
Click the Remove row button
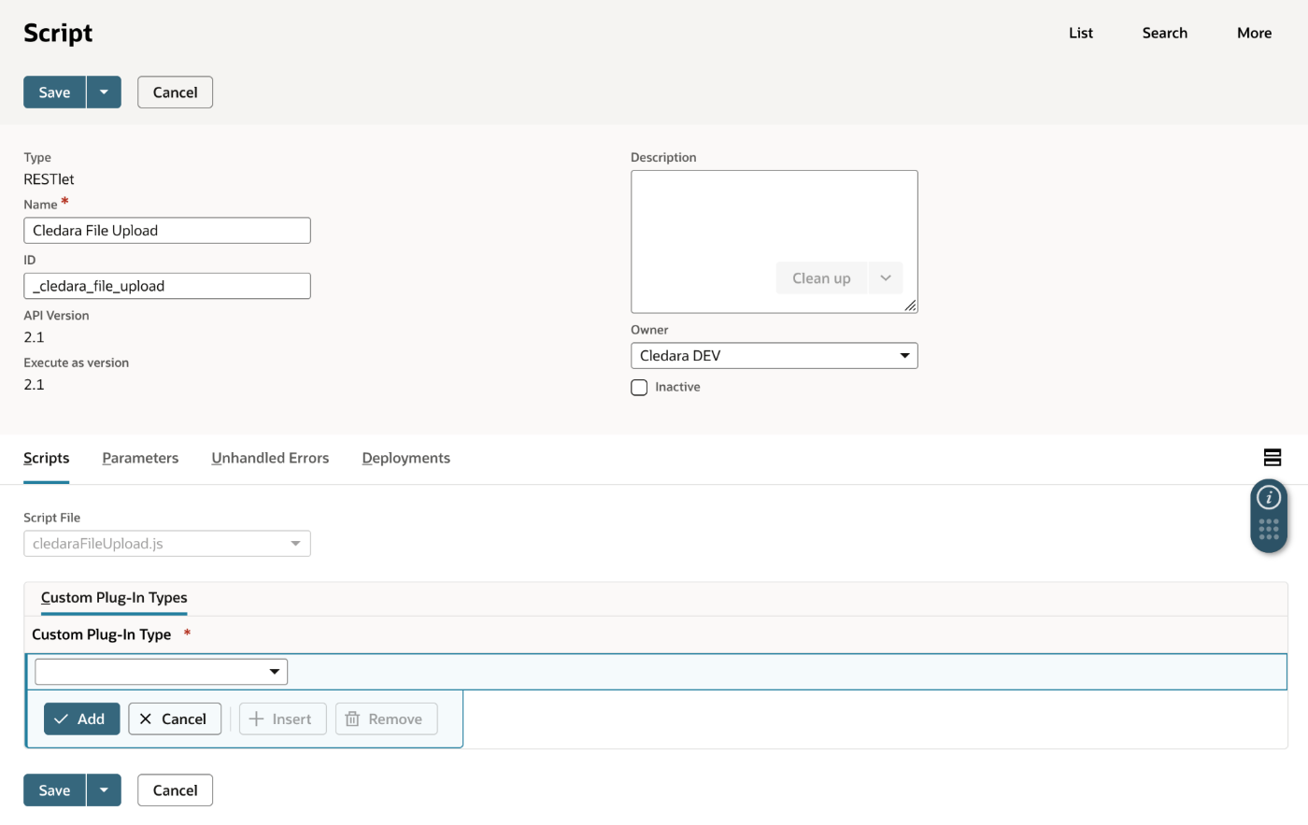click(386, 719)
